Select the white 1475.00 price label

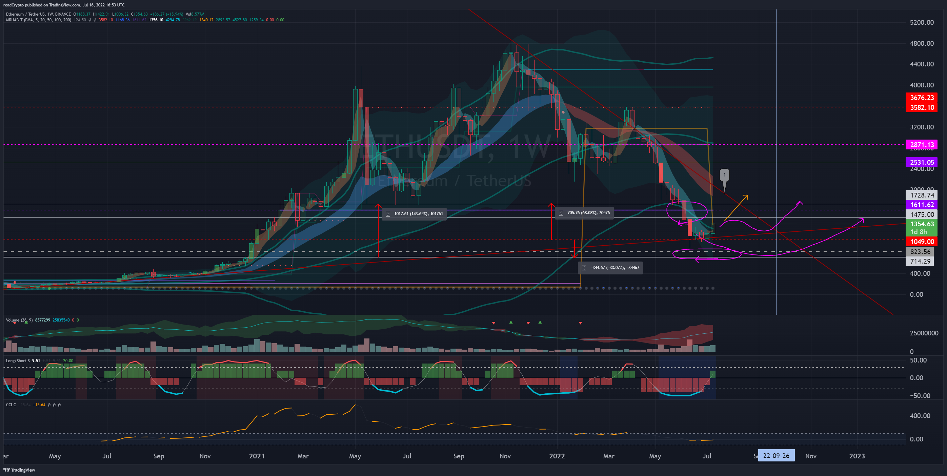click(x=921, y=215)
